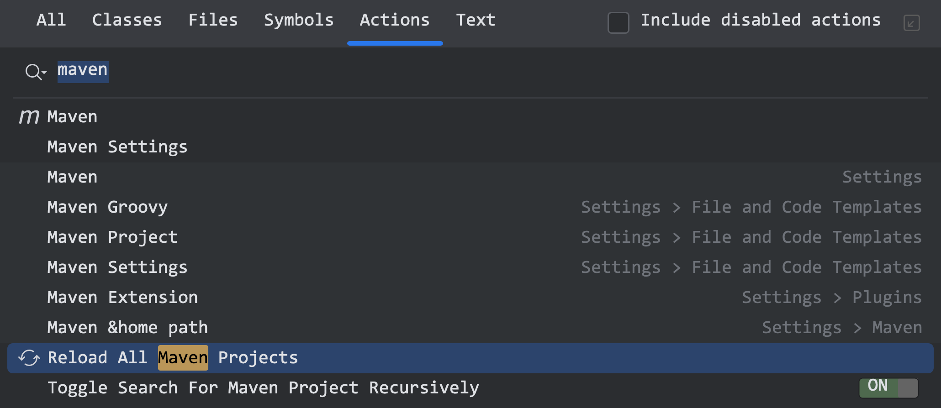Viewport: 941px width, 408px height.
Task: Click the Reload All Maven Projects icon
Action: point(29,358)
